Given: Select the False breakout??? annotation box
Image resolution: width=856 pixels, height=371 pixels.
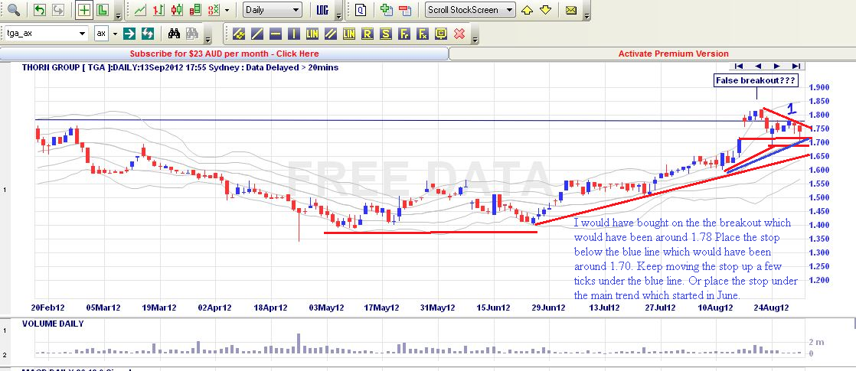Looking at the screenshot, I should coord(756,81).
